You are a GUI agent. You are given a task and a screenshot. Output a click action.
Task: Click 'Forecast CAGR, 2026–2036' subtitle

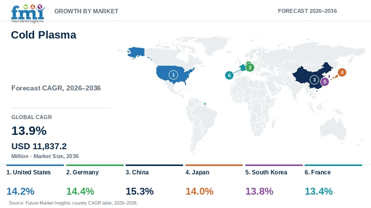pyautogui.click(x=56, y=88)
